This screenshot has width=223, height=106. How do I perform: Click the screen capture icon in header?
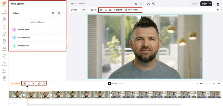(x=148, y=4)
